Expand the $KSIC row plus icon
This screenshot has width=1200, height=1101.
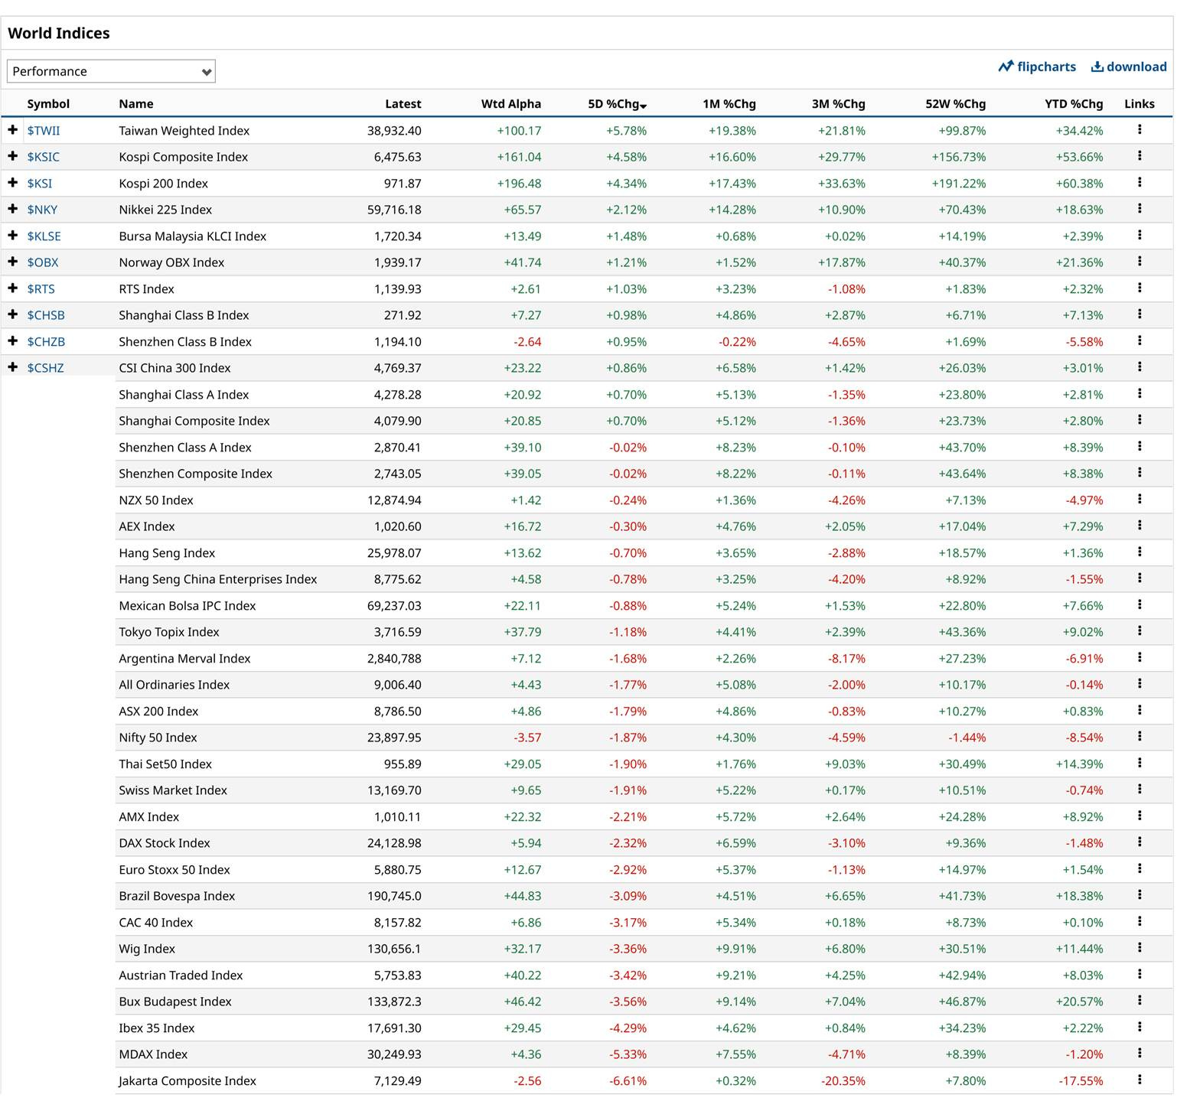(12, 156)
